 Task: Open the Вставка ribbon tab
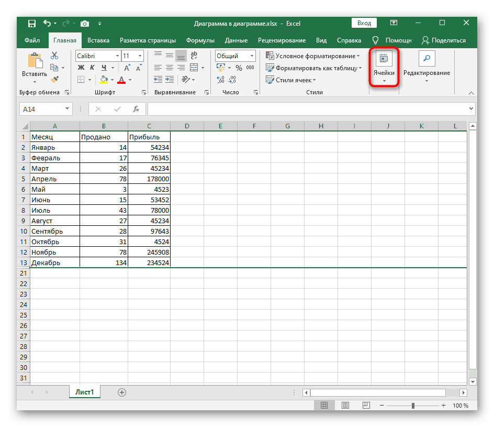pos(98,40)
